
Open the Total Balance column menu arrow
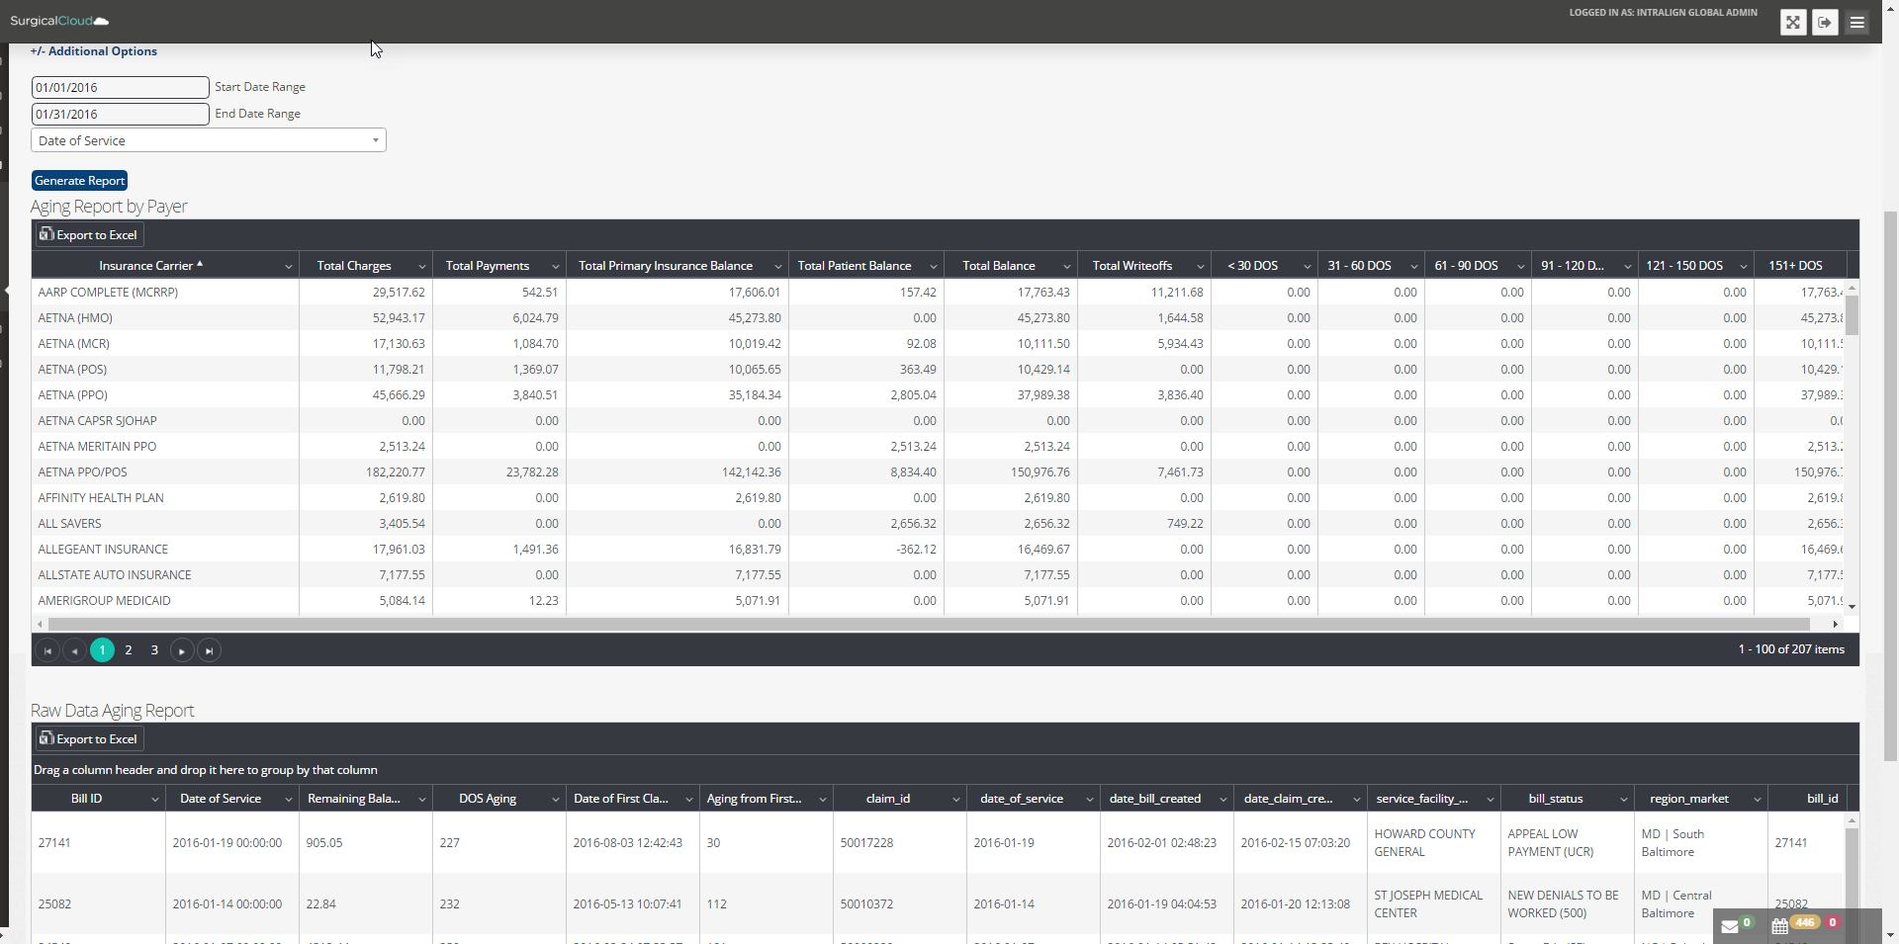point(1066,267)
